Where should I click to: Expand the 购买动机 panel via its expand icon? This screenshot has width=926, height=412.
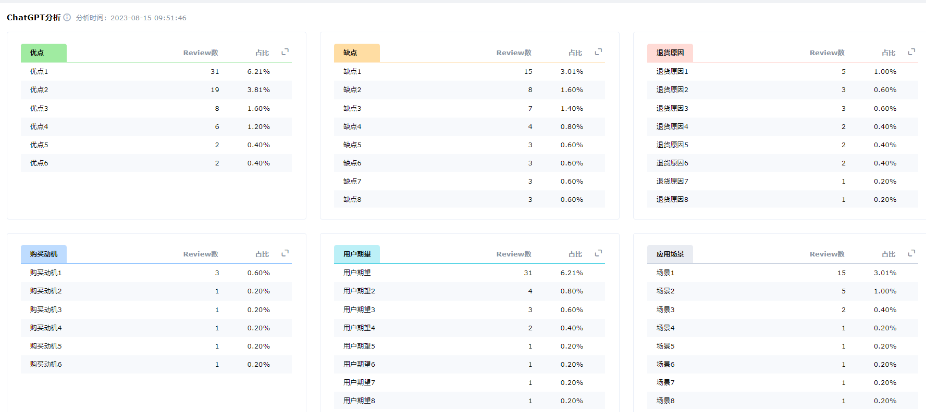285,253
